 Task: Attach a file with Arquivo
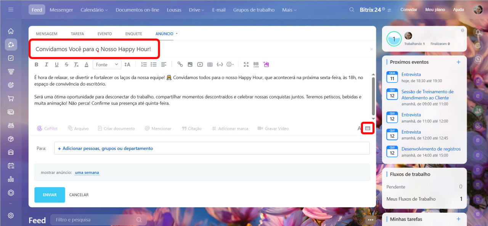pos(78,129)
